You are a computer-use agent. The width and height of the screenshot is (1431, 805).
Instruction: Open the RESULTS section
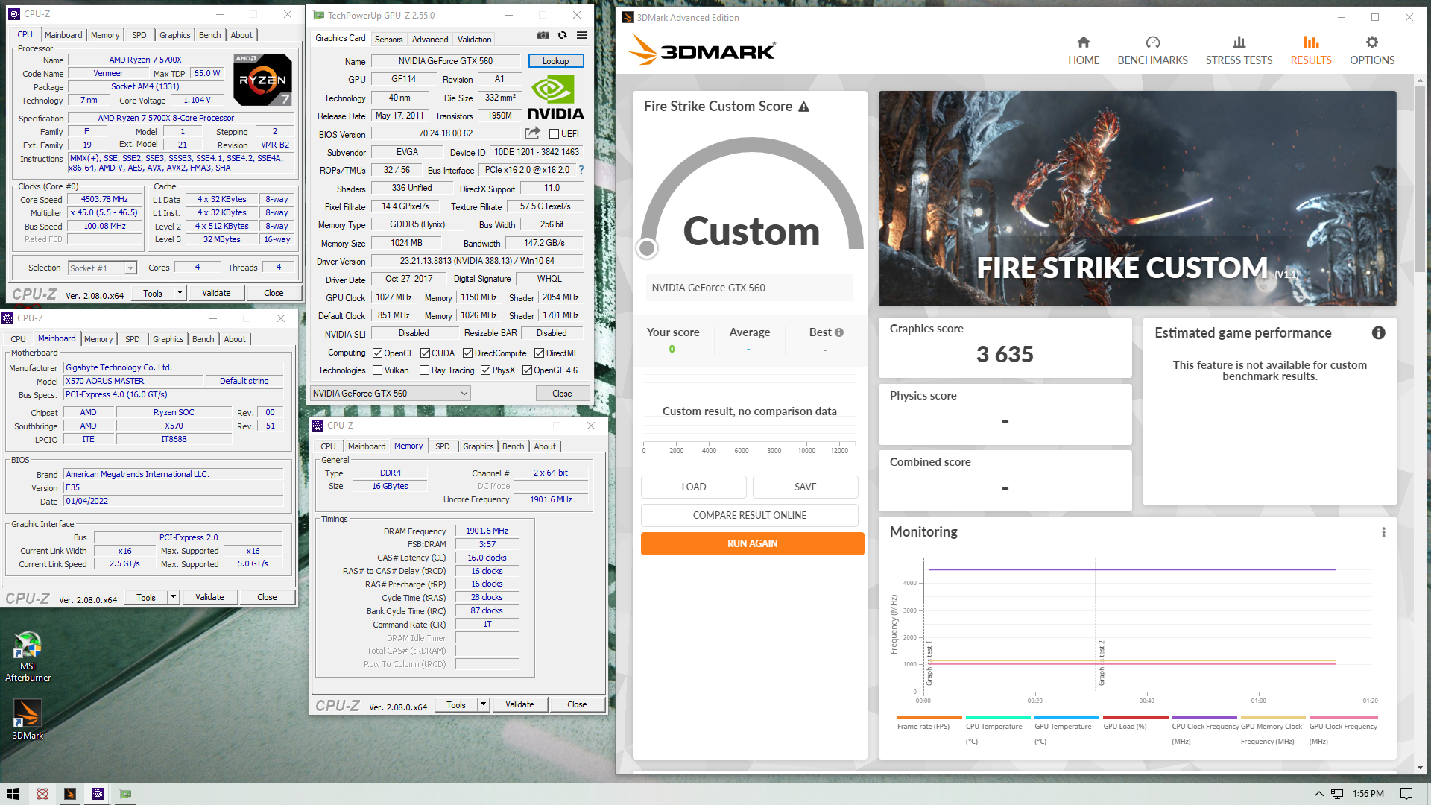(1310, 51)
